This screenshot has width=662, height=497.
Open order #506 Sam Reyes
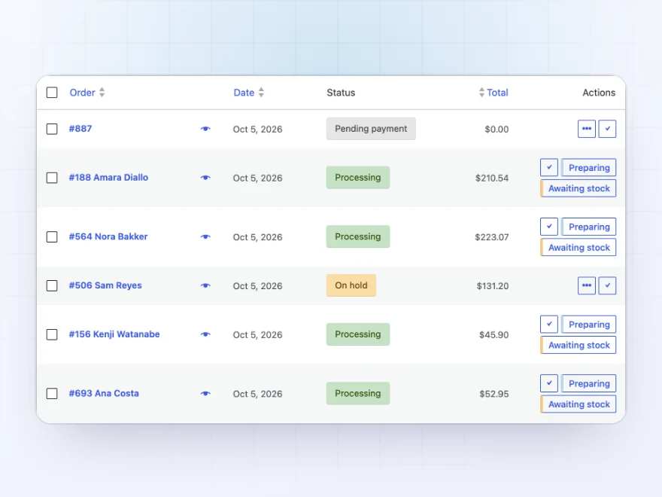(105, 285)
